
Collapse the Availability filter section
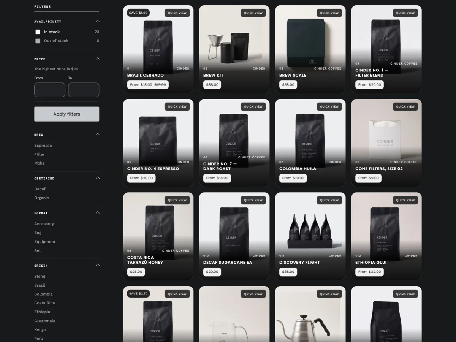point(98,21)
